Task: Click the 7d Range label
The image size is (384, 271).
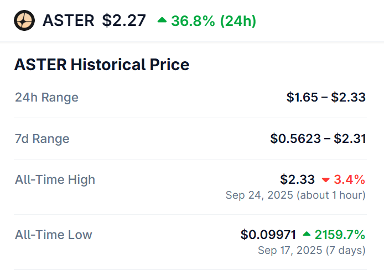Action: point(42,139)
